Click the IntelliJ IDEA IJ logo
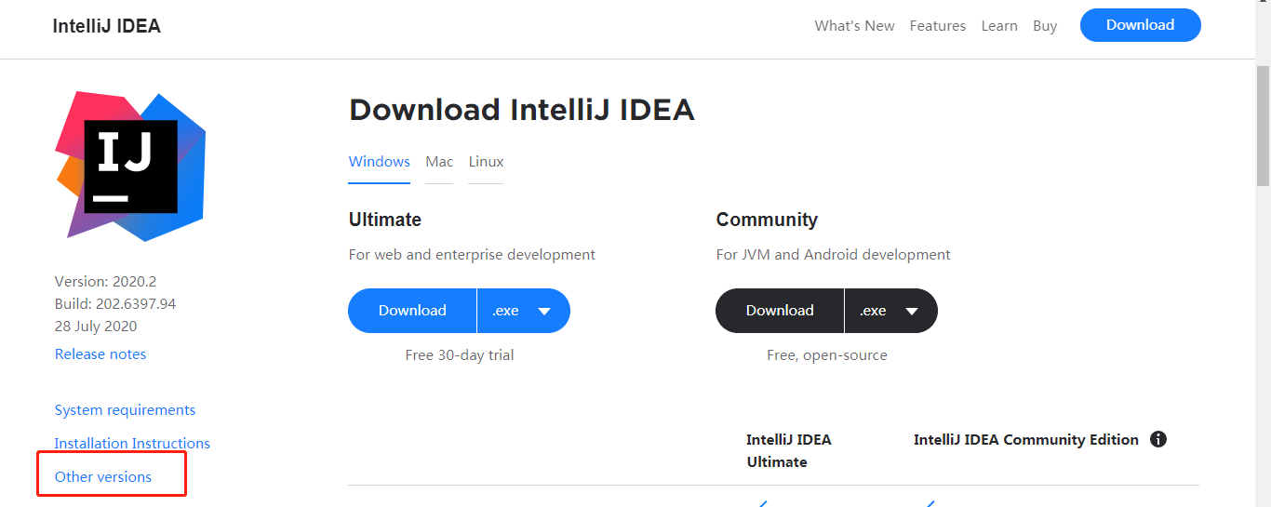1271x507 pixels. click(x=130, y=166)
